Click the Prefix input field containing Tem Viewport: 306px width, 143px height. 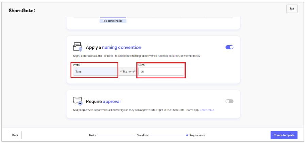[95, 72]
